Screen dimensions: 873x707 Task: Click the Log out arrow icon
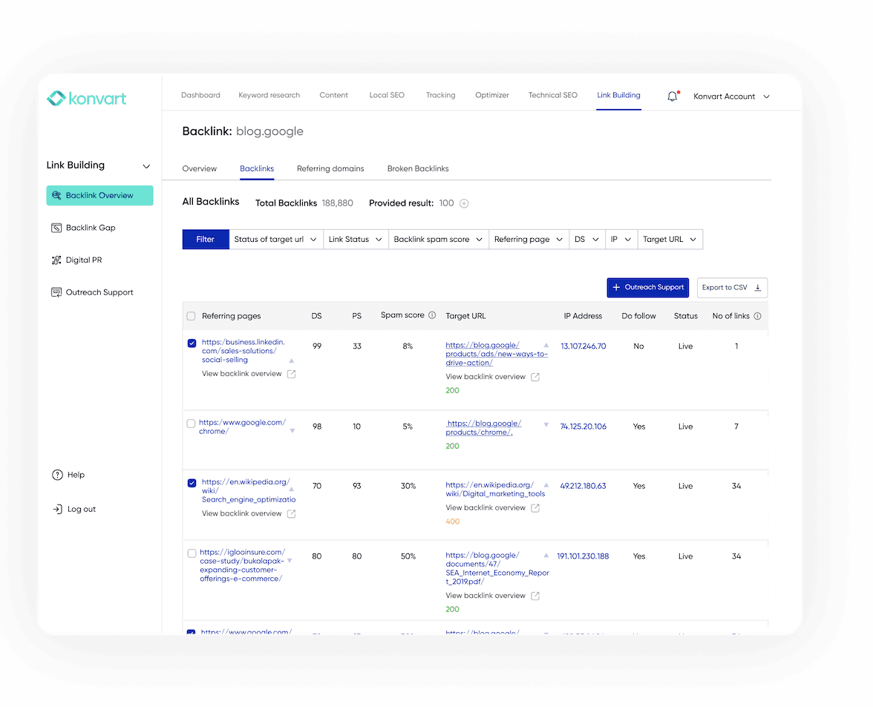click(x=57, y=509)
